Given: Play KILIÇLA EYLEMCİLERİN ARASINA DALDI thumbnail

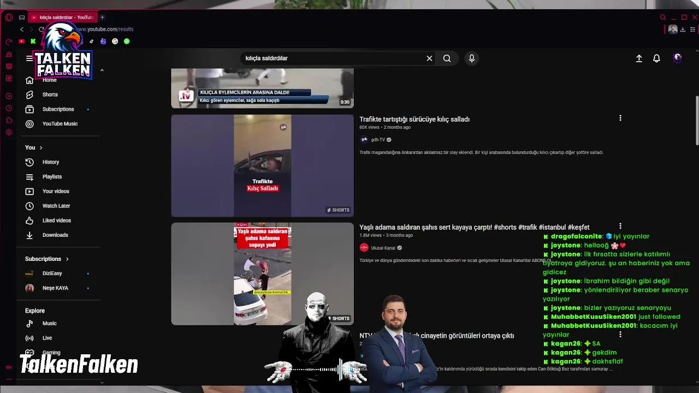Looking at the screenshot, I should (x=262, y=88).
